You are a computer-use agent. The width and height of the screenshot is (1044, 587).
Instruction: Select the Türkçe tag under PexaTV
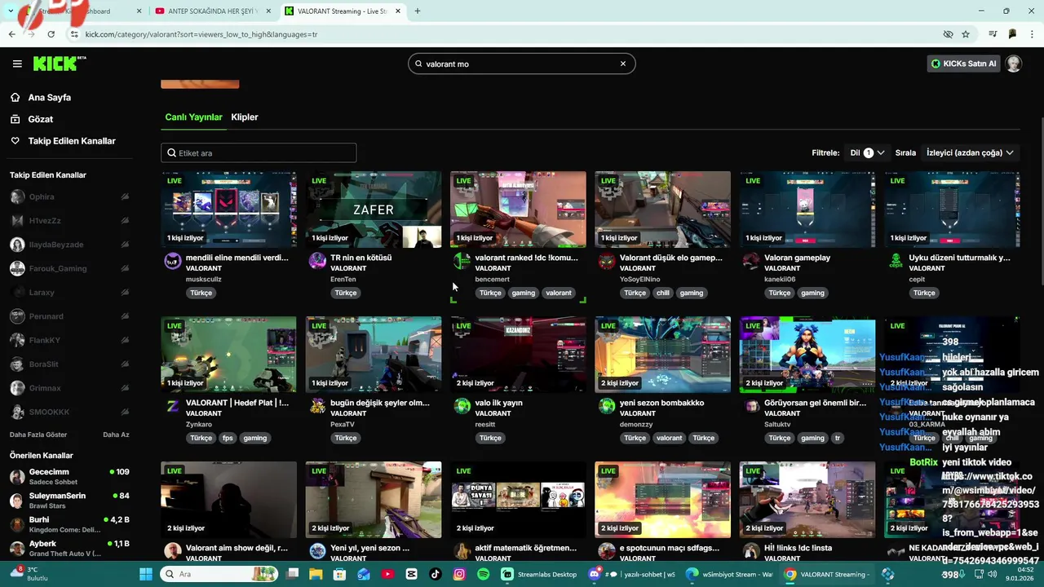pos(346,438)
